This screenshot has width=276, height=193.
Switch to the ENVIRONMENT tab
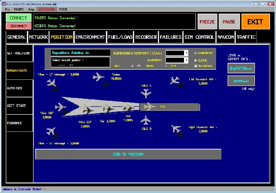coord(90,37)
